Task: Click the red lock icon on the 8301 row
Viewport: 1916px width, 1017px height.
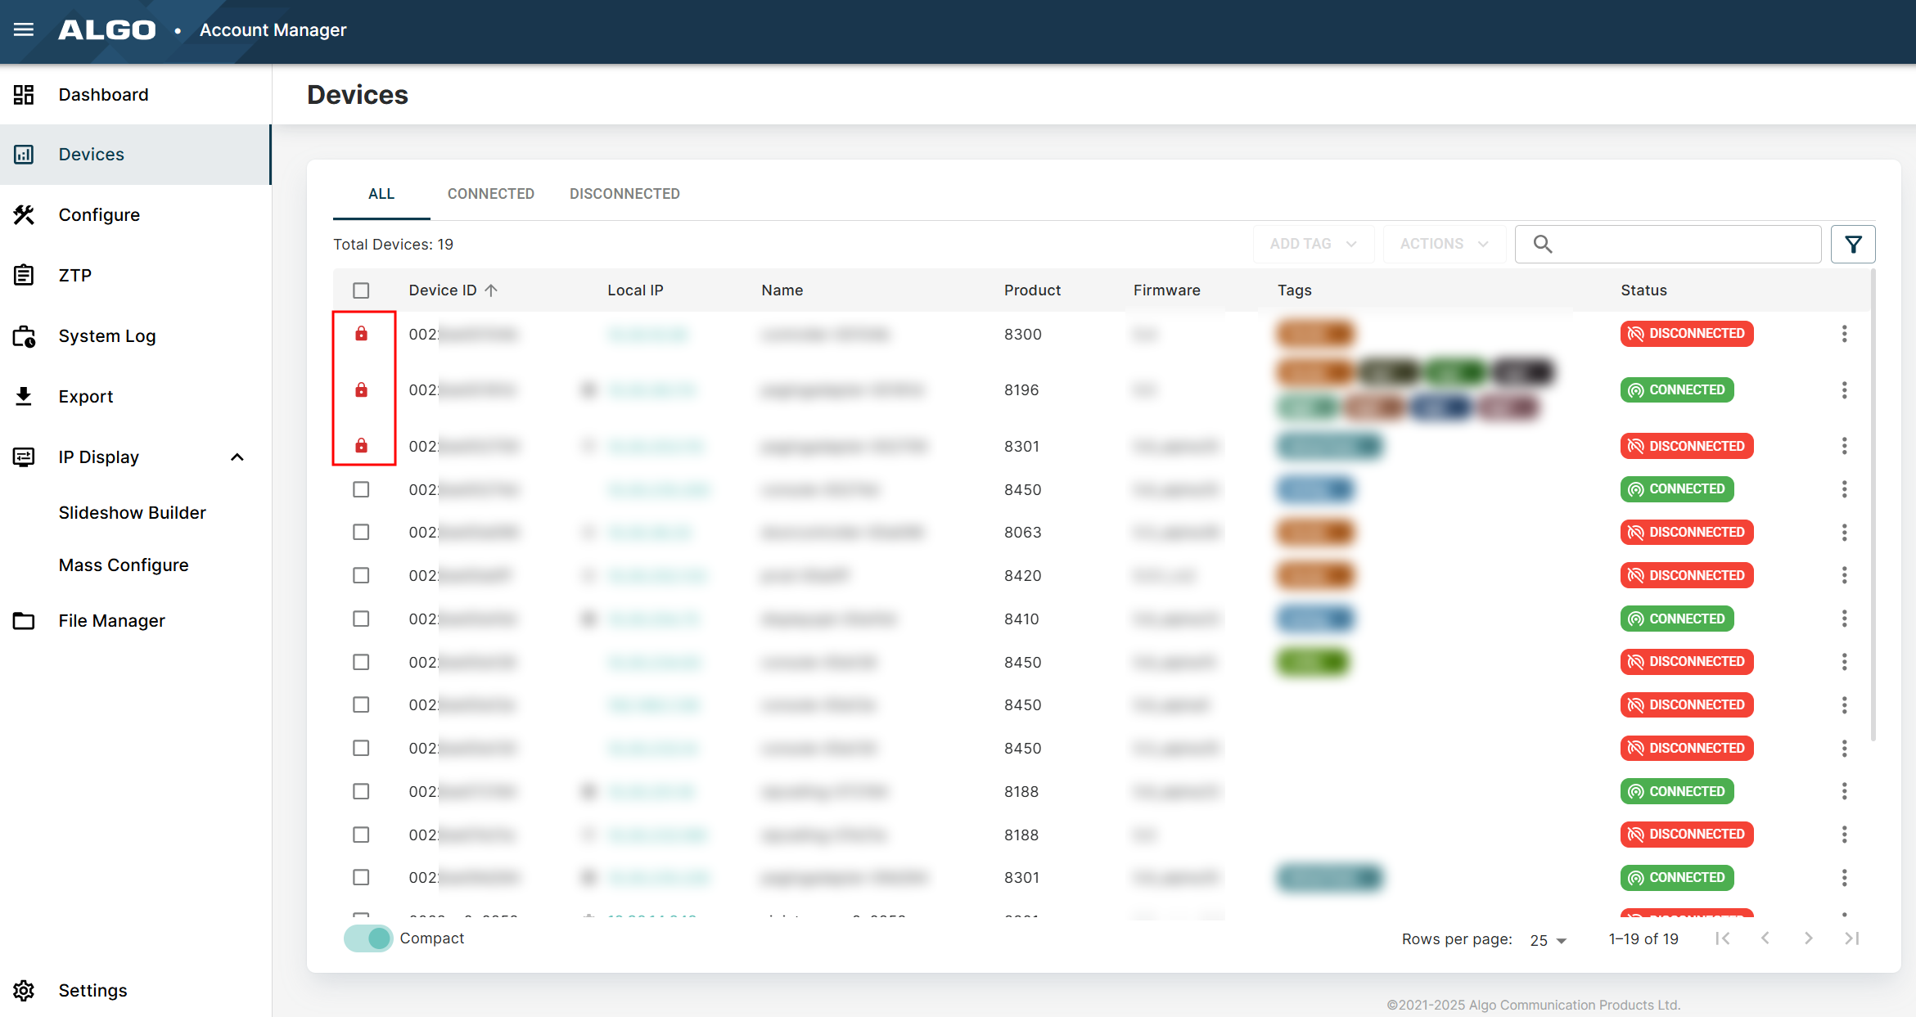Action: [361, 445]
